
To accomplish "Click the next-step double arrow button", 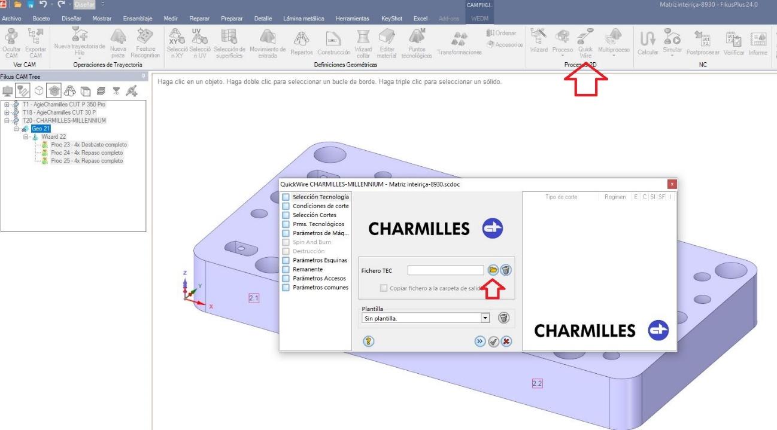I will [479, 341].
